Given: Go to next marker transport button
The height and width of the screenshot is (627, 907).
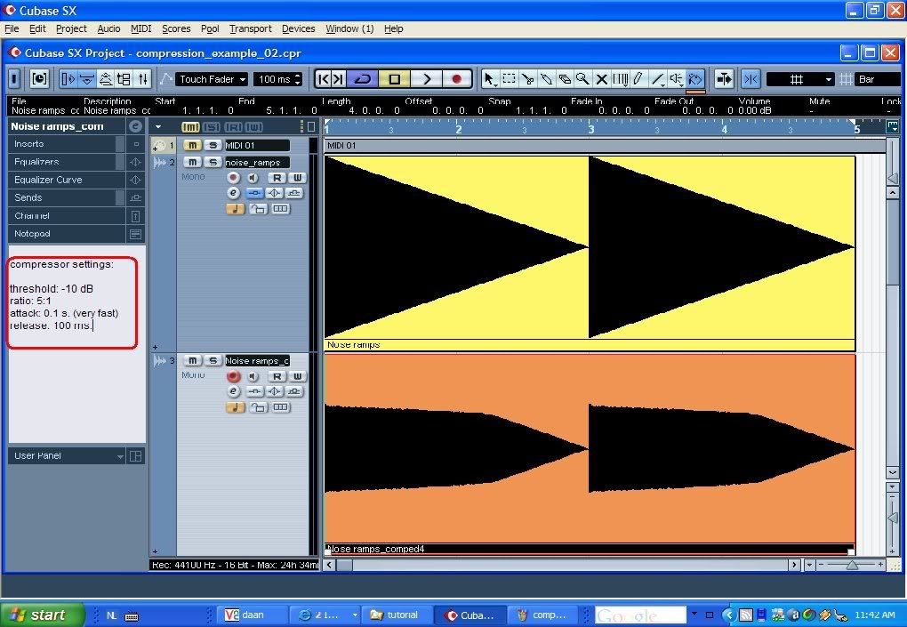Looking at the screenshot, I should (339, 78).
